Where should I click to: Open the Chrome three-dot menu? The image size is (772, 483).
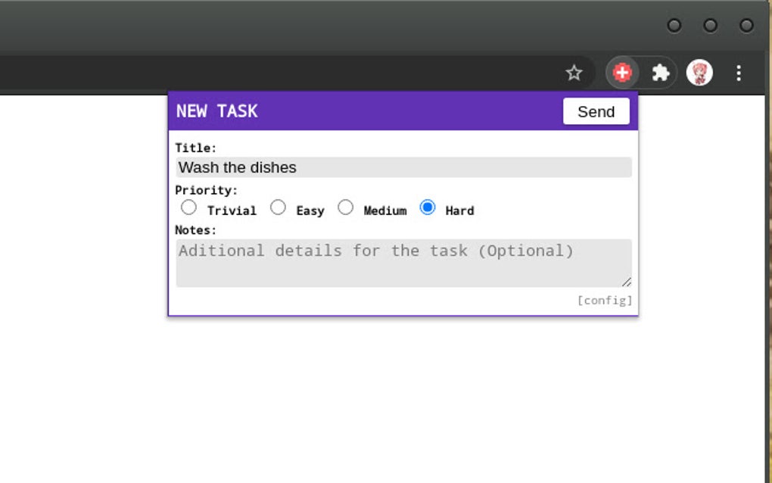pos(739,73)
